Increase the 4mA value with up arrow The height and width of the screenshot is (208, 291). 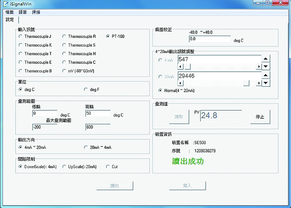pos(266,58)
